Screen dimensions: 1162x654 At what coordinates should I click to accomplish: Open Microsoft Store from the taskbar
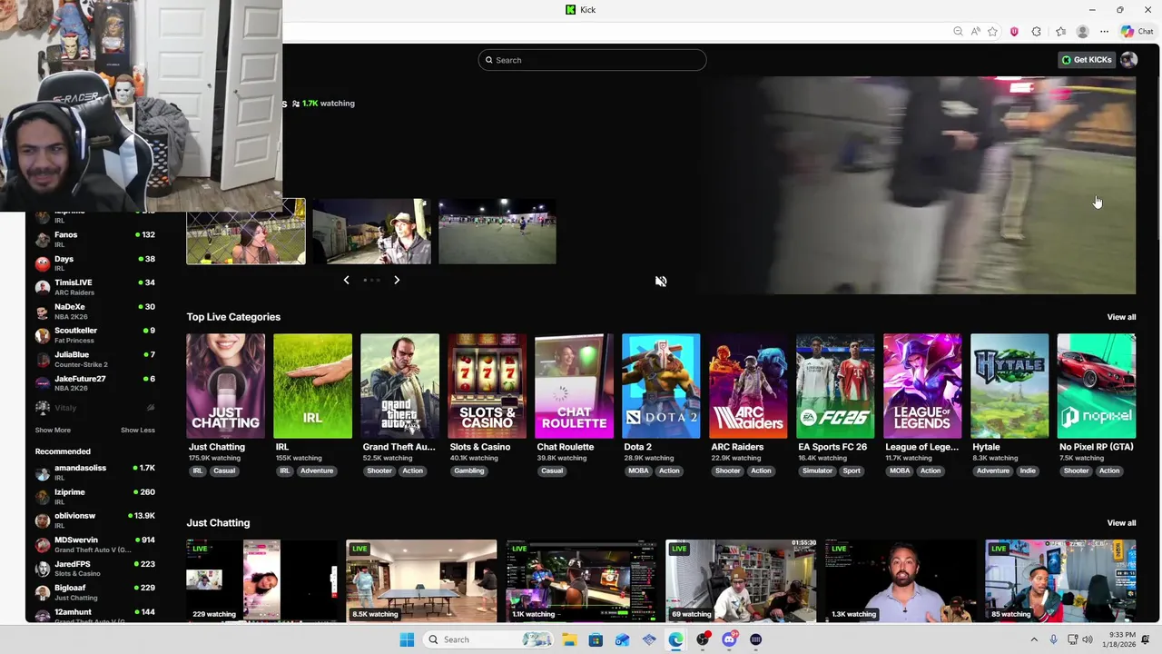pos(596,639)
